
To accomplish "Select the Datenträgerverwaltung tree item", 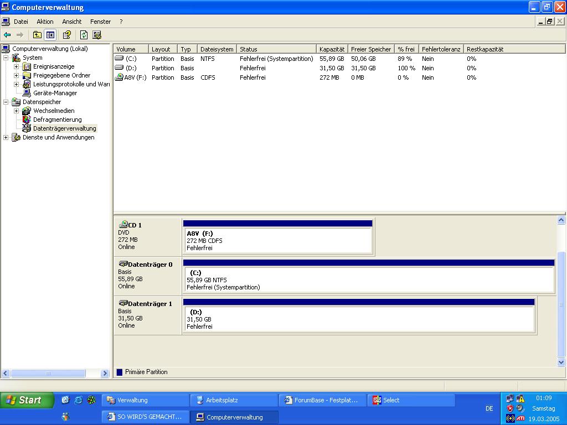I will tap(64, 128).
